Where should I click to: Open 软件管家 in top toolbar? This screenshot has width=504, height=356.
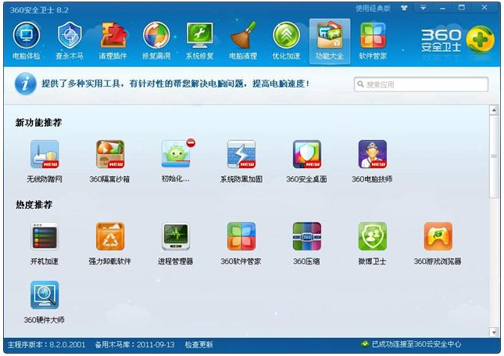[373, 41]
